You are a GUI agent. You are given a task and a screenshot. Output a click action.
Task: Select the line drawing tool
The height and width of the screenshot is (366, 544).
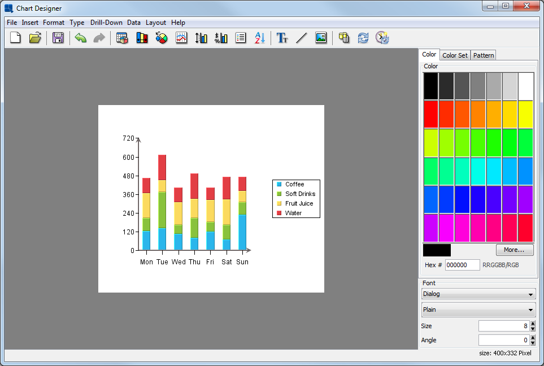point(301,38)
